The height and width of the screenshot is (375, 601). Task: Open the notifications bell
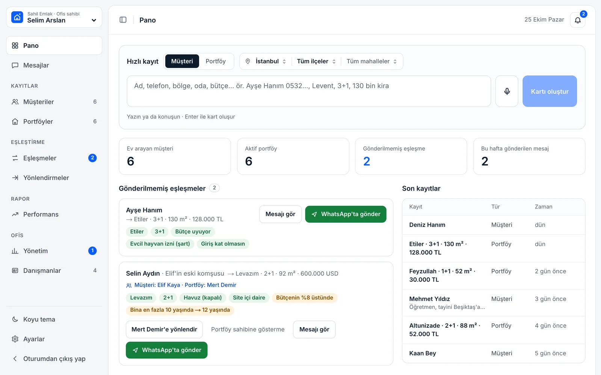pos(578,20)
